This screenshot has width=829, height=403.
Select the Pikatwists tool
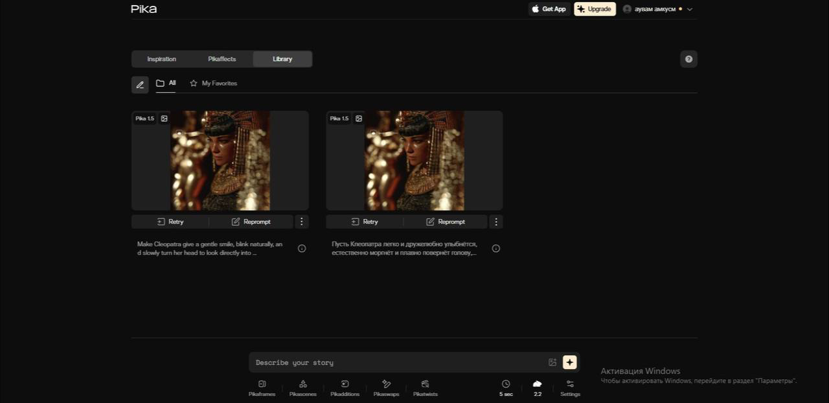click(x=426, y=389)
